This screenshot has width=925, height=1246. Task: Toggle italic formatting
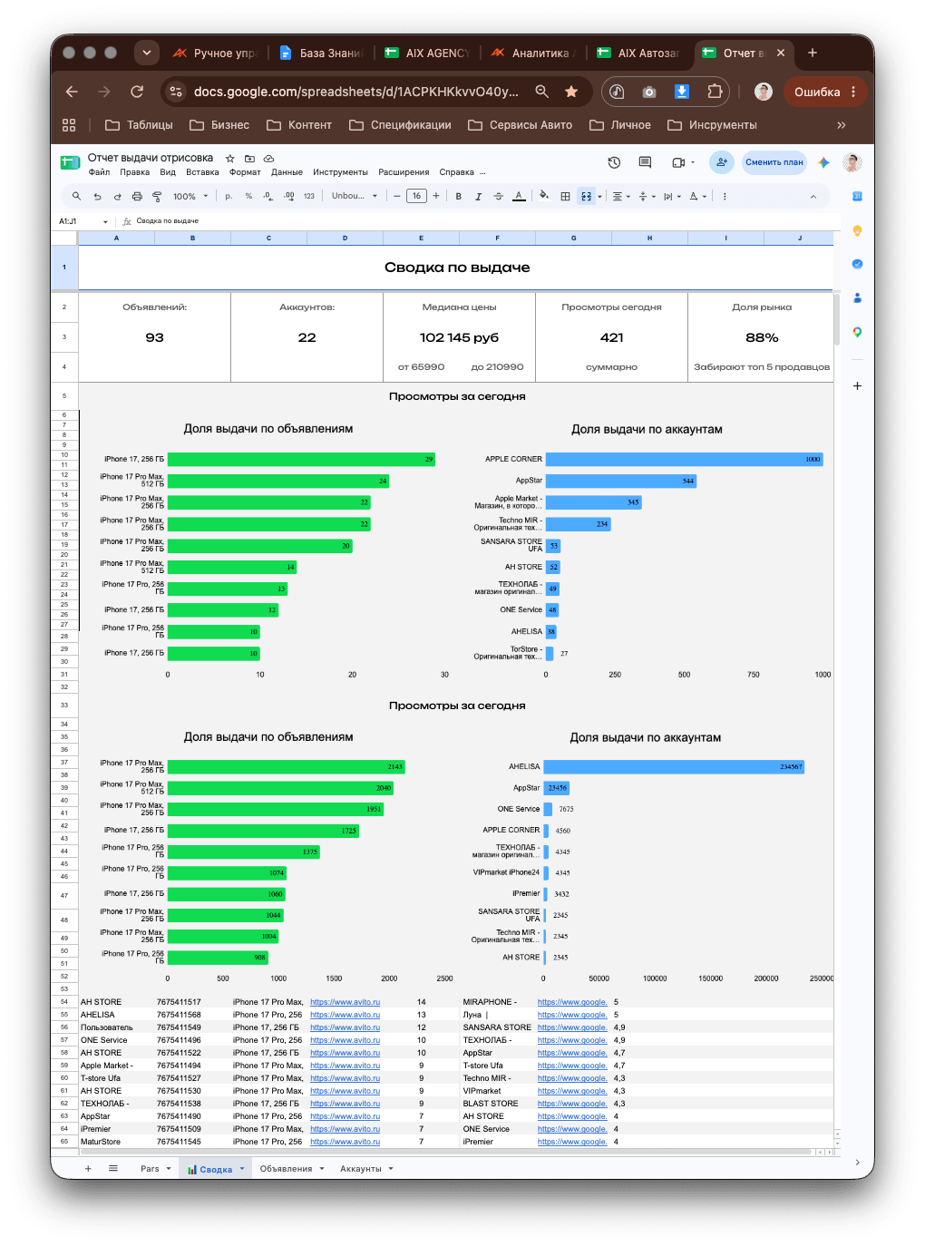[x=478, y=196]
